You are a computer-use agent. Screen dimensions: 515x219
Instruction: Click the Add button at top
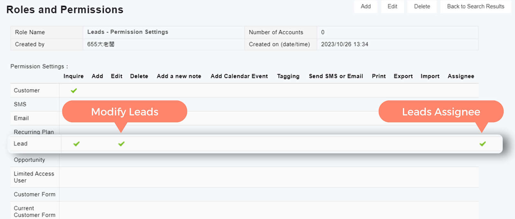click(x=365, y=6)
